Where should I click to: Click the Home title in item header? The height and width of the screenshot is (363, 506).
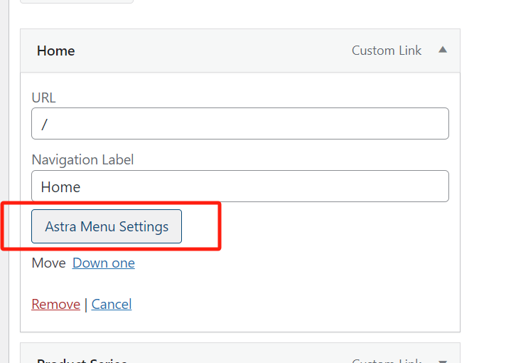tap(55, 51)
